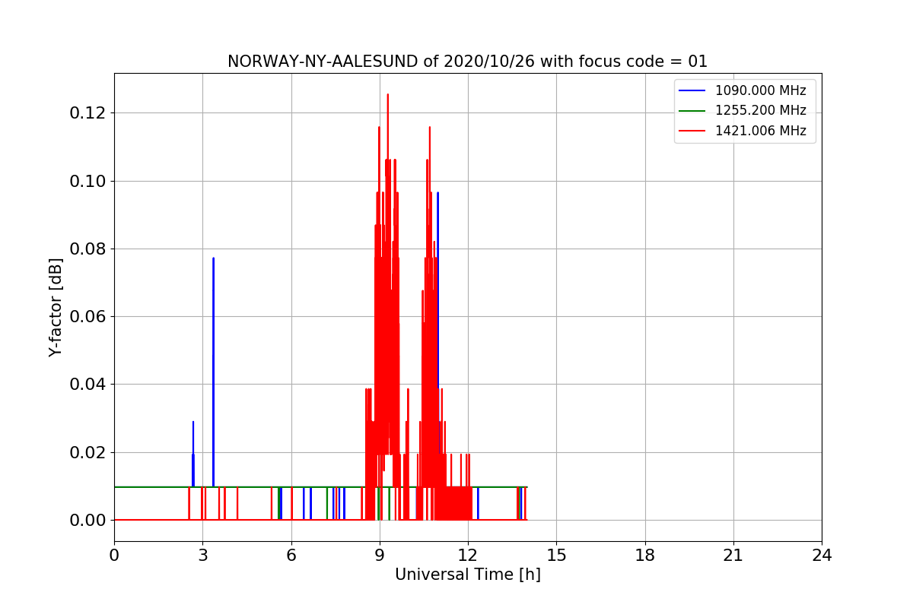Image resolution: width=913 pixels, height=608 pixels.
Task: Click the red line swatch in legend
Action: (x=693, y=131)
